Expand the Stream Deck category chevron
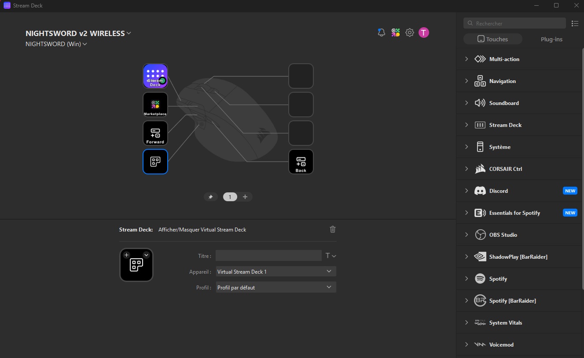 pos(466,125)
